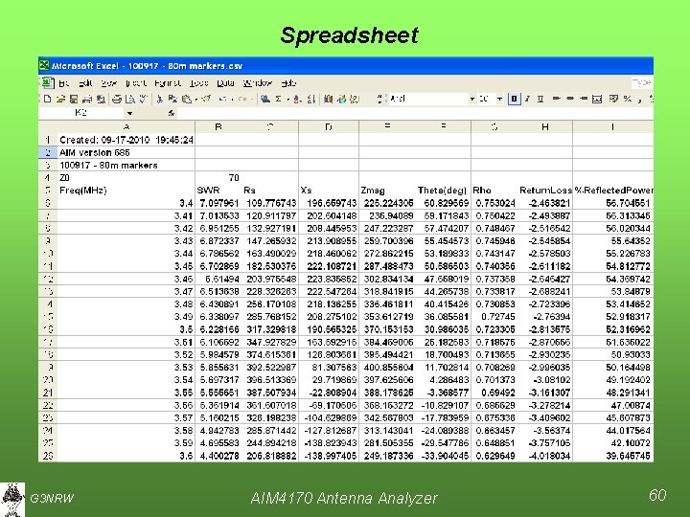Select column I header
690x517 pixels.
[612, 127]
